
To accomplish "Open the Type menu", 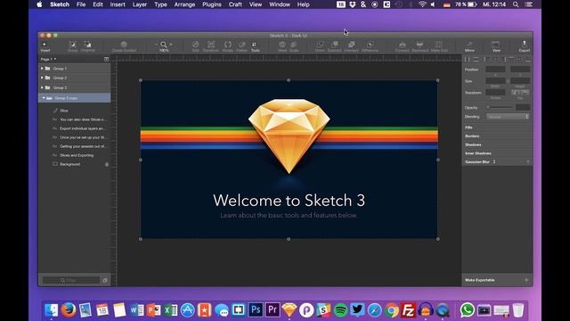I will point(160,4).
